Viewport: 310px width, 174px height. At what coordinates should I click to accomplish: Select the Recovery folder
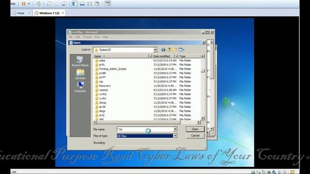pyautogui.click(x=105, y=86)
